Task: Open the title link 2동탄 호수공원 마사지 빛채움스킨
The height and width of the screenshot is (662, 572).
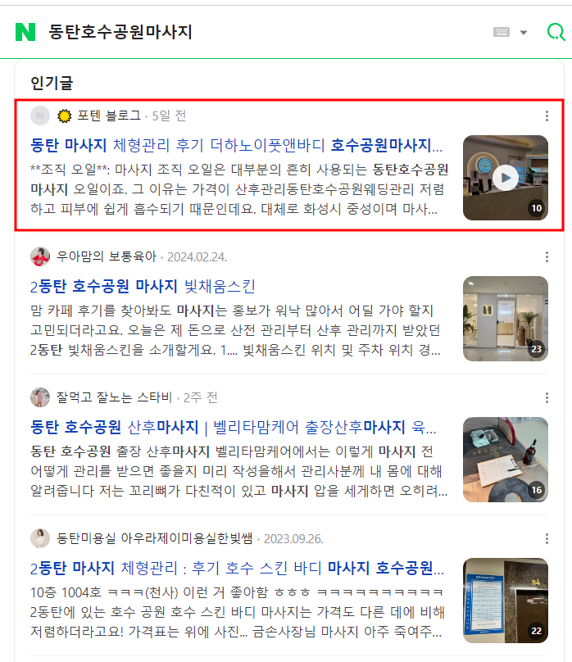Action: 143,286
